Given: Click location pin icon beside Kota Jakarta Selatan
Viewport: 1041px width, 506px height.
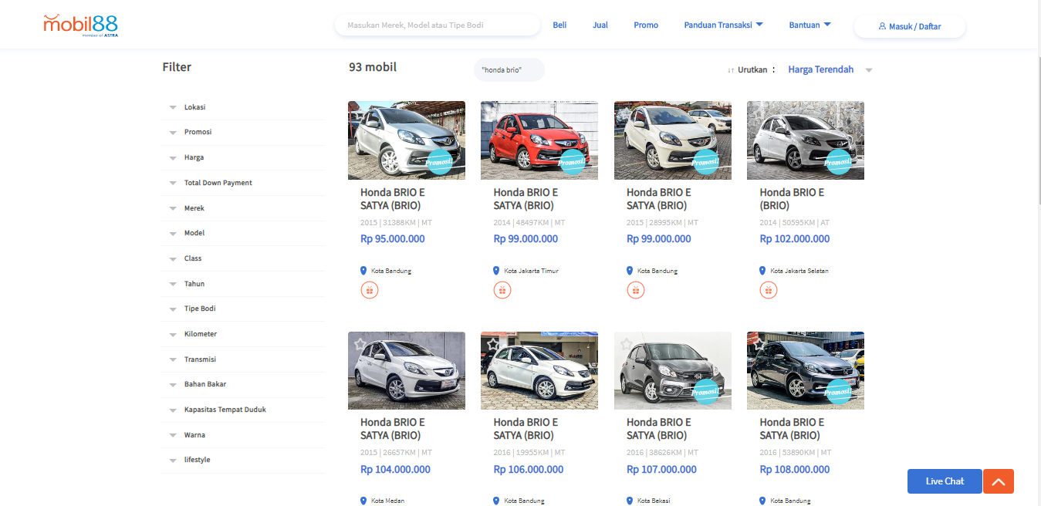Looking at the screenshot, I should point(763,271).
